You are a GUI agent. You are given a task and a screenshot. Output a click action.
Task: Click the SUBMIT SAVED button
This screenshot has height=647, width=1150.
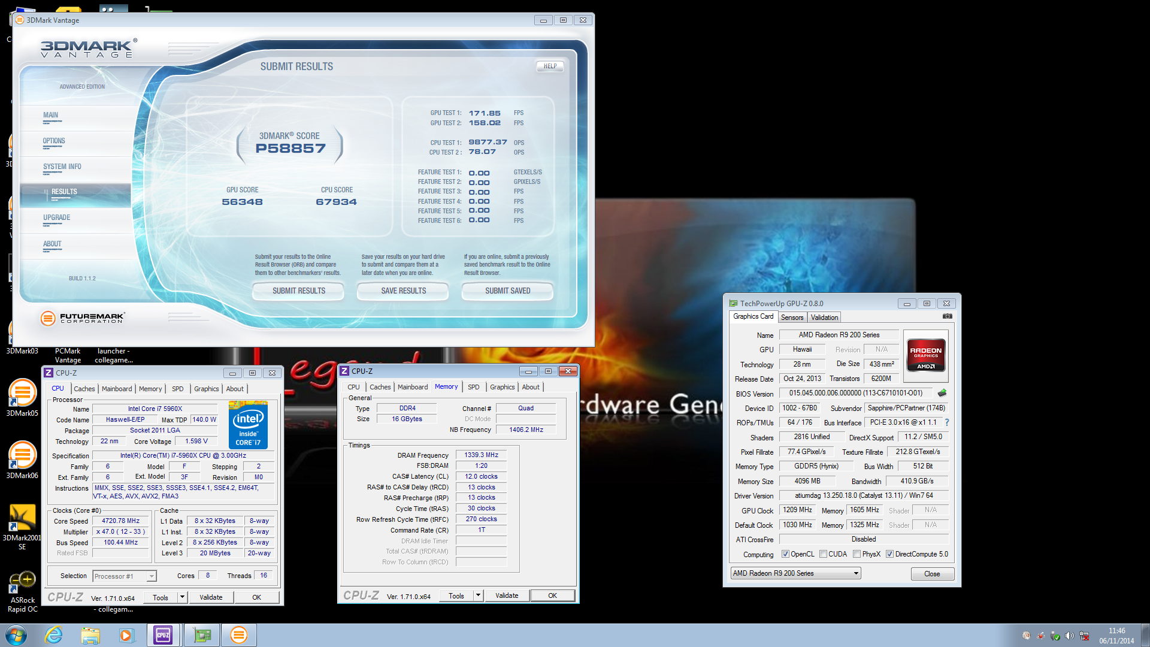tap(507, 291)
